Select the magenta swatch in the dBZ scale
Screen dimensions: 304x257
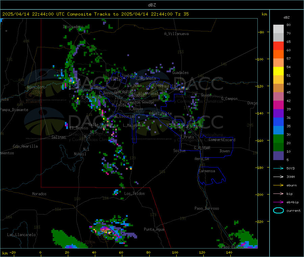point(278,105)
